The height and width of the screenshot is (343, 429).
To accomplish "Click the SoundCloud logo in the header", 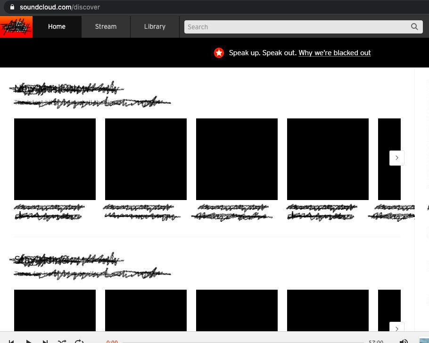I will [x=16, y=27].
